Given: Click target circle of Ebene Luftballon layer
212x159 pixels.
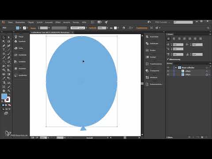Looking at the screenshot, I should pos(207,68).
